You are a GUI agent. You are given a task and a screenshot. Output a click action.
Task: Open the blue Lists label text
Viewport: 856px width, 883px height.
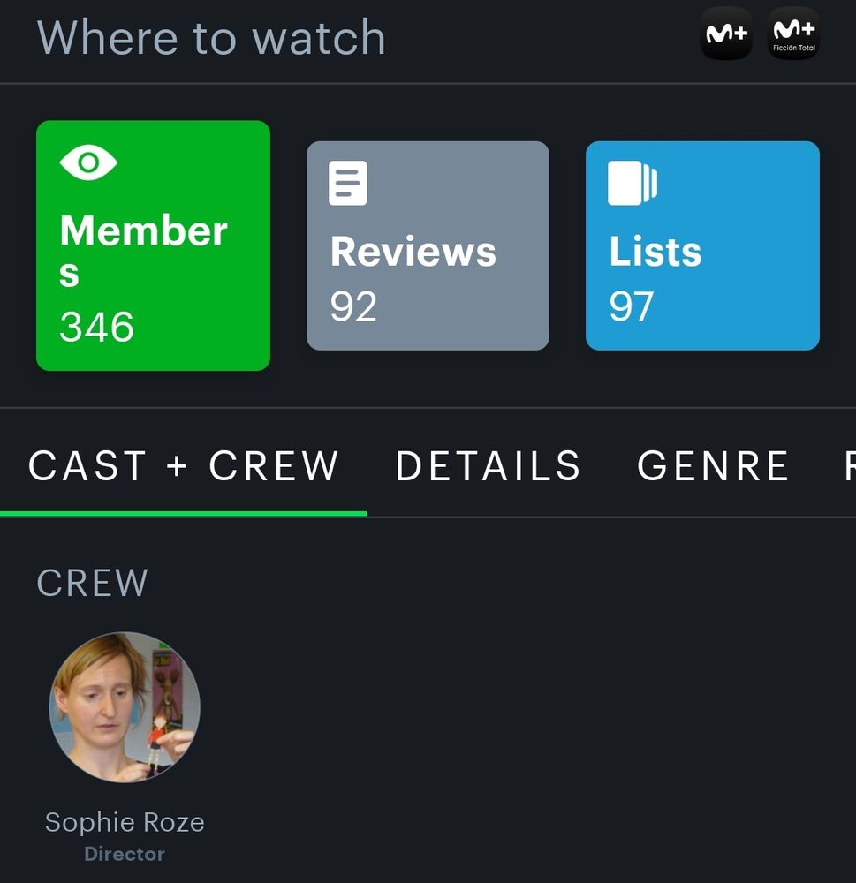tap(655, 252)
